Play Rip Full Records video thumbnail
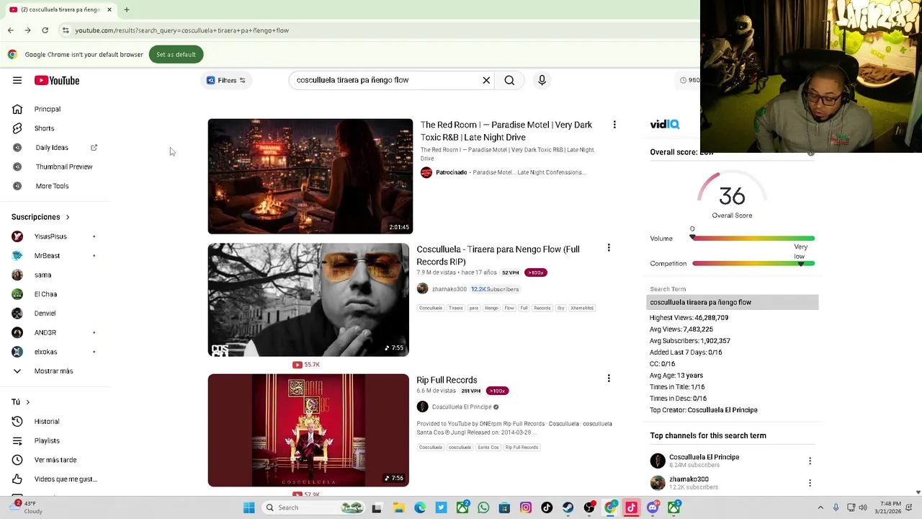Screen dimensions: 922x519 308,430
